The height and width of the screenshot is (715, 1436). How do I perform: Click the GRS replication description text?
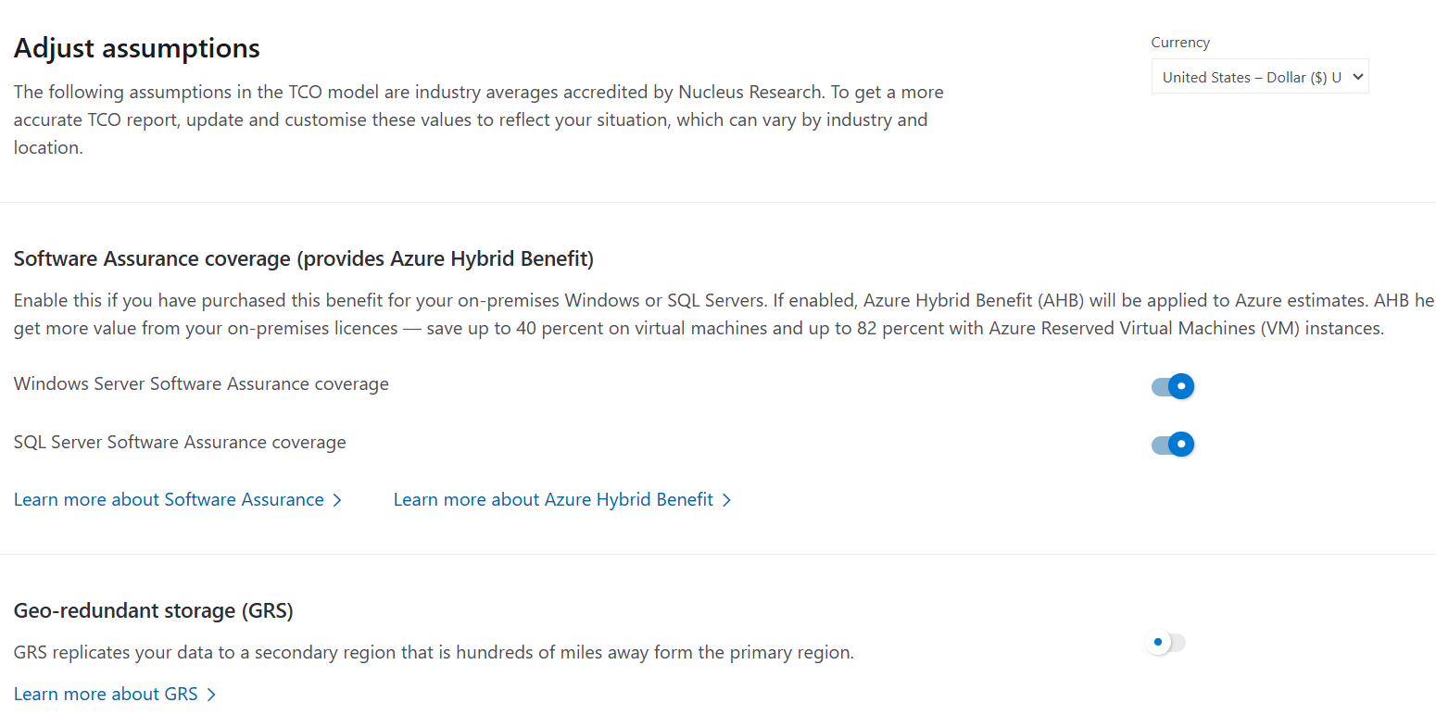(x=434, y=653)
